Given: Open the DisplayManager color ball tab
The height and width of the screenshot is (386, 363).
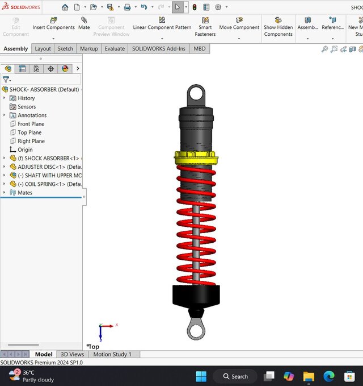Looking at the screenshot, I should 65,69.
